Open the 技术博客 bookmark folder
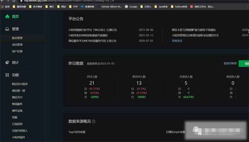This screenshot has width=249, height=142. (36, 6)
